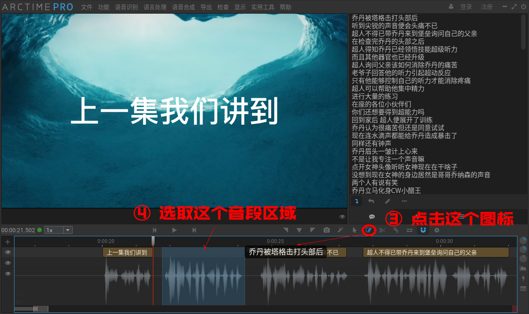Viewport: 529px width, 314px height.
Task: Click the Play button in transport controls
Action: point(174,230)
